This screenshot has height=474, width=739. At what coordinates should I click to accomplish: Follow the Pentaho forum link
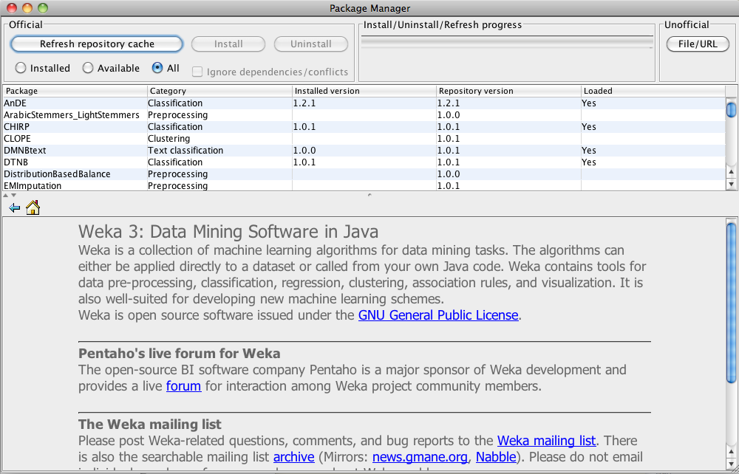(x=184, y=386)
